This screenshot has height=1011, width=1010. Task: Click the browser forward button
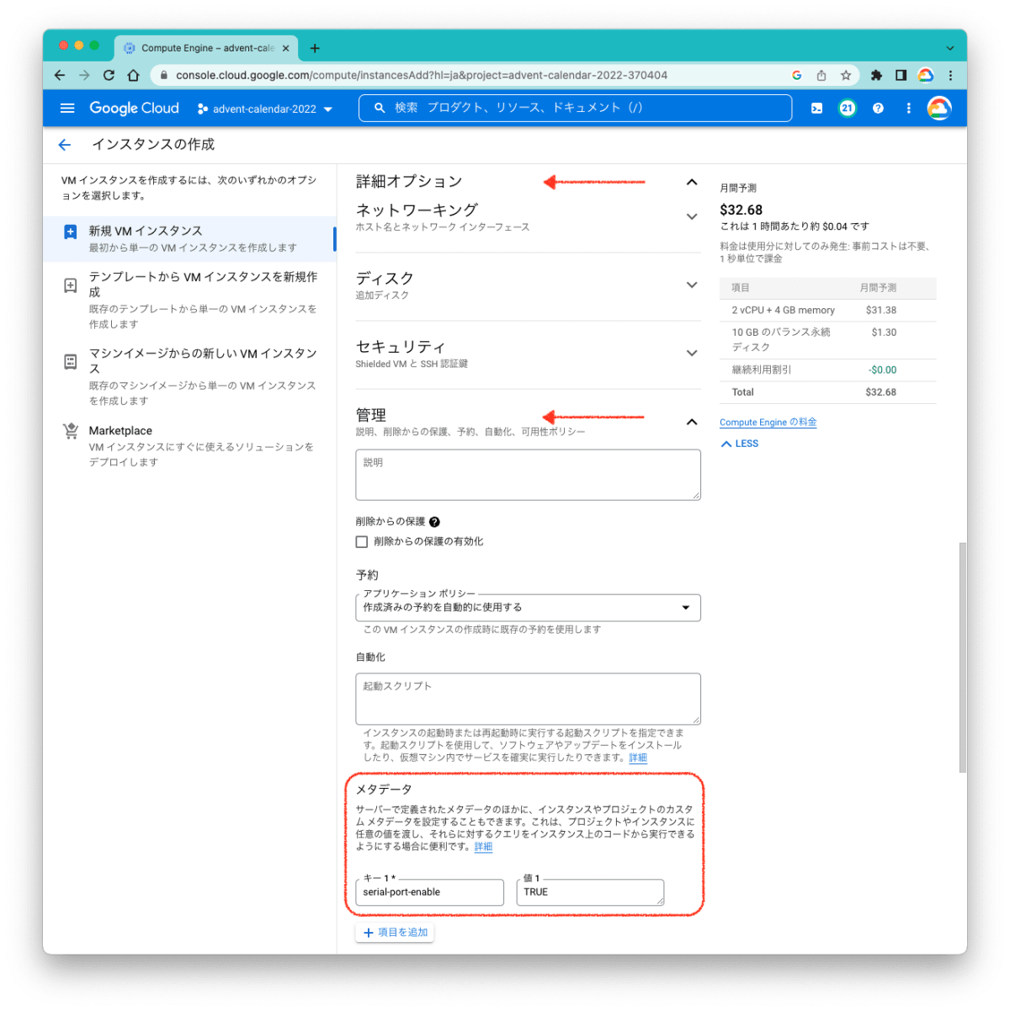point(84,75)
